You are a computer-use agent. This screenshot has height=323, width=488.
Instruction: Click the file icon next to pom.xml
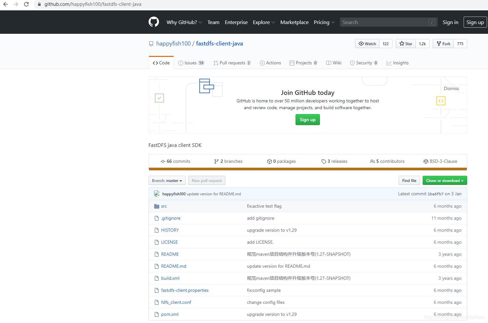157,315
